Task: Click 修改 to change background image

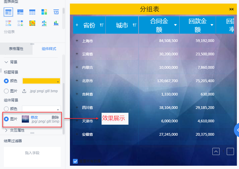Action: point(34,117)
